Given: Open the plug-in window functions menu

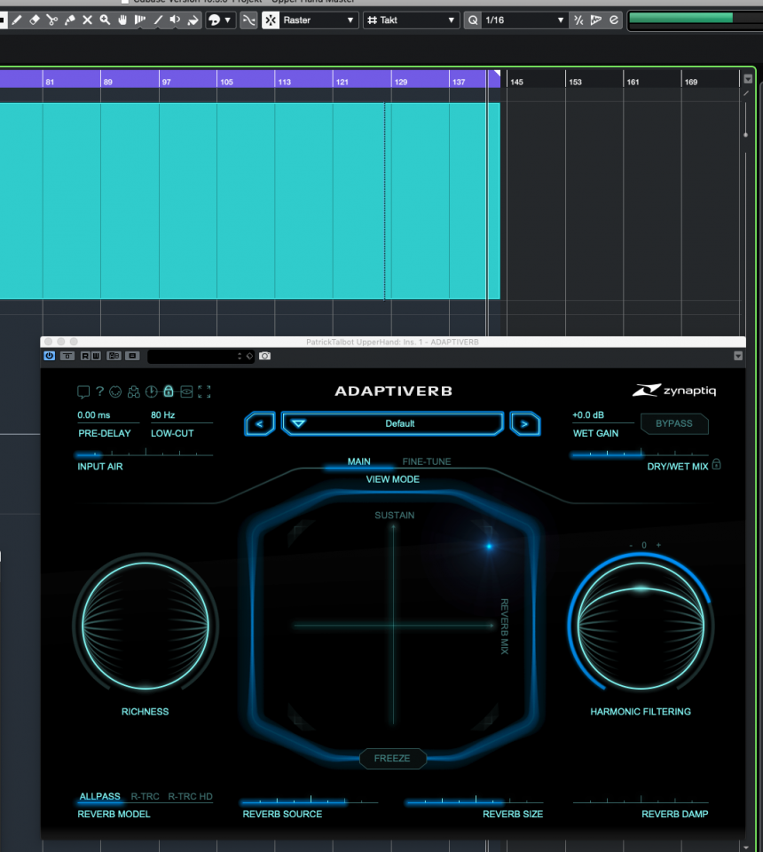Looking at the screenshot, I should (738, 356).
